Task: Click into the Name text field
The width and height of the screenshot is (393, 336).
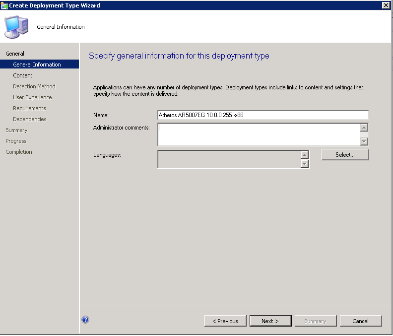Action: pyautogui.click(x=262, y=115)
